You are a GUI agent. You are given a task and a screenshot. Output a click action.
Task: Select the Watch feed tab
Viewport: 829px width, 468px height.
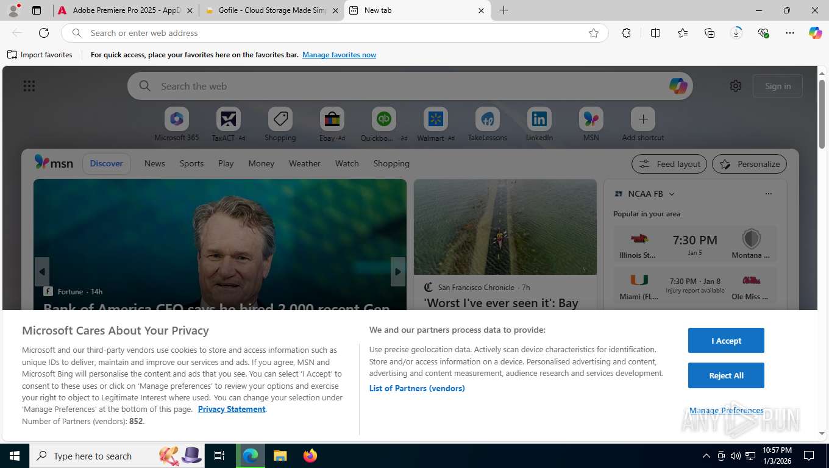coord(347,163)
